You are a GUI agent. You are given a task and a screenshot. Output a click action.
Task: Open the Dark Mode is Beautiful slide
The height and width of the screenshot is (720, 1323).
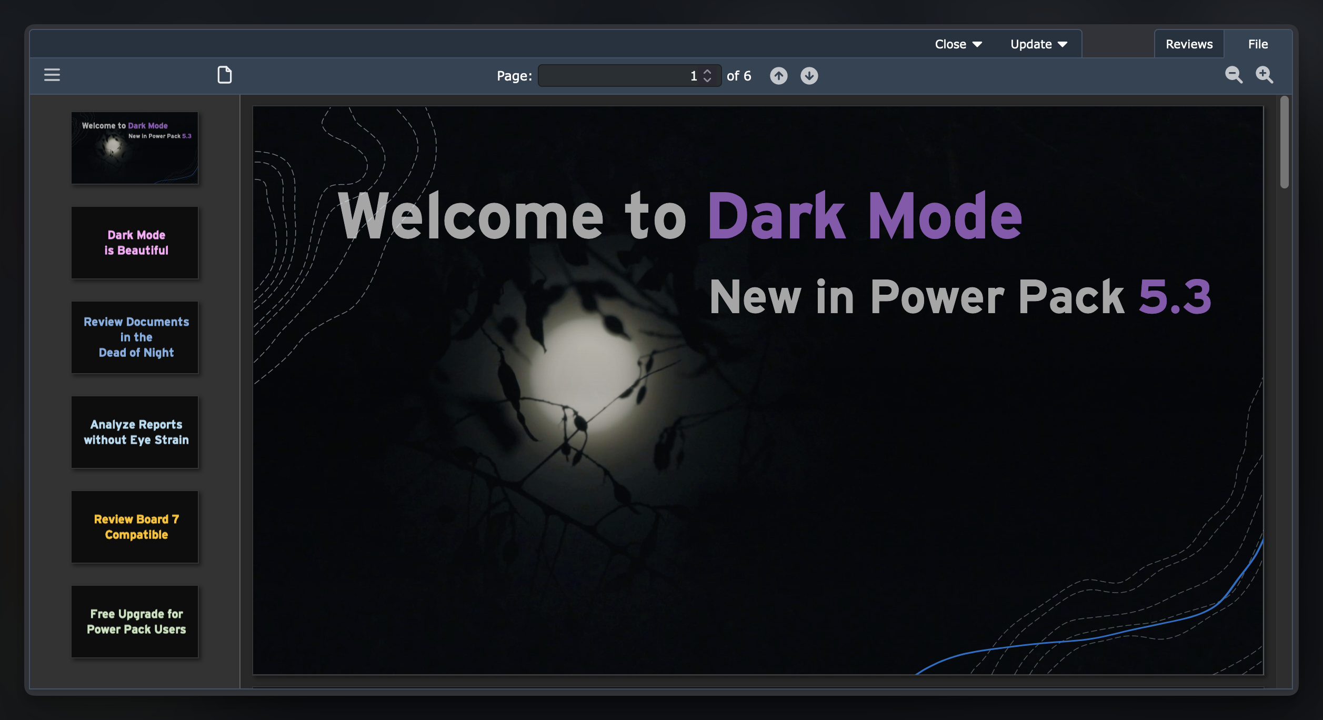135,243
